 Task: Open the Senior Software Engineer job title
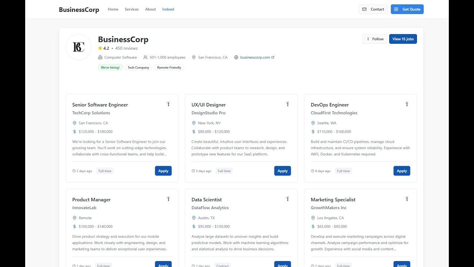100,105
